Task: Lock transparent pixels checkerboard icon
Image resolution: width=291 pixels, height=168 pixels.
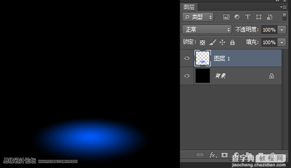Action: 202,42
